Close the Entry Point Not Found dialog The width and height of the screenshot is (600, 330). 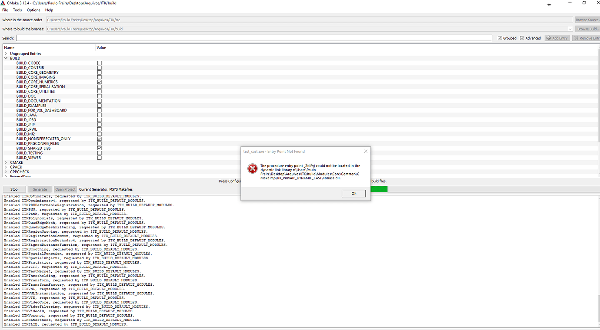(366, 152)
